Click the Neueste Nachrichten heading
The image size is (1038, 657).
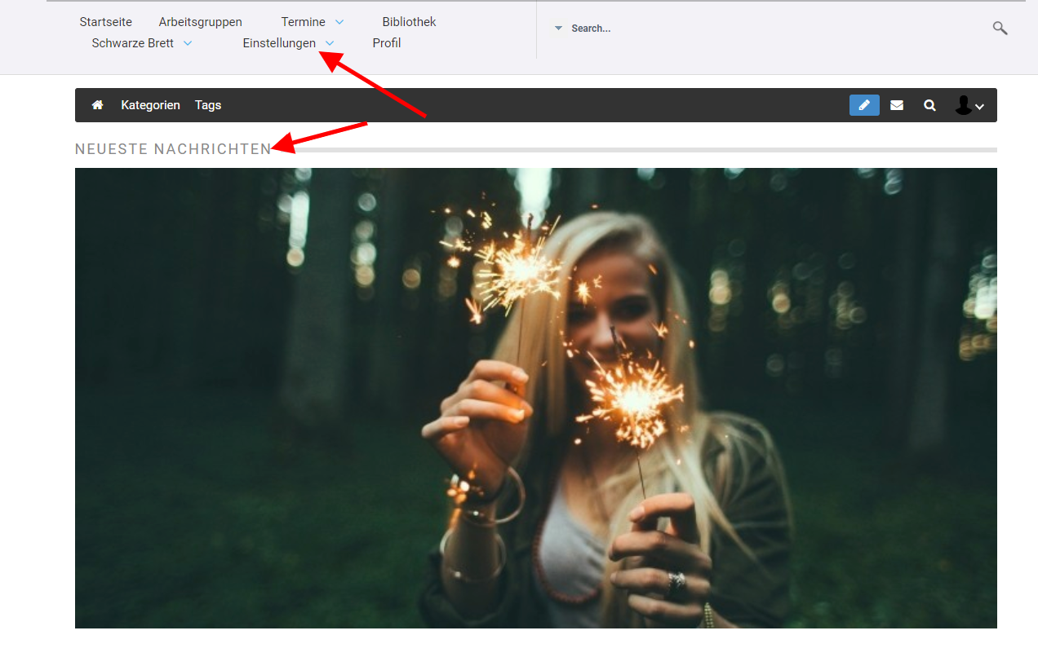click(x=173, y=149)
